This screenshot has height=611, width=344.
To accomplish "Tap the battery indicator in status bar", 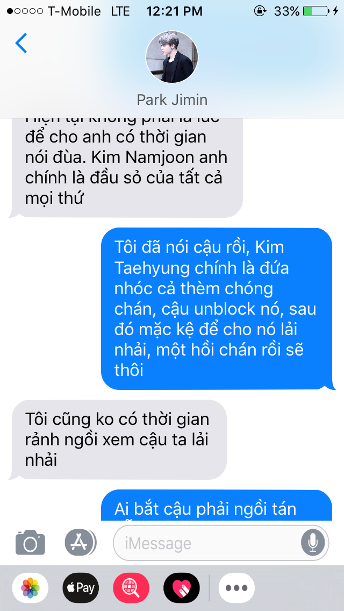I will pyautogui.click(x=317, y=11).
